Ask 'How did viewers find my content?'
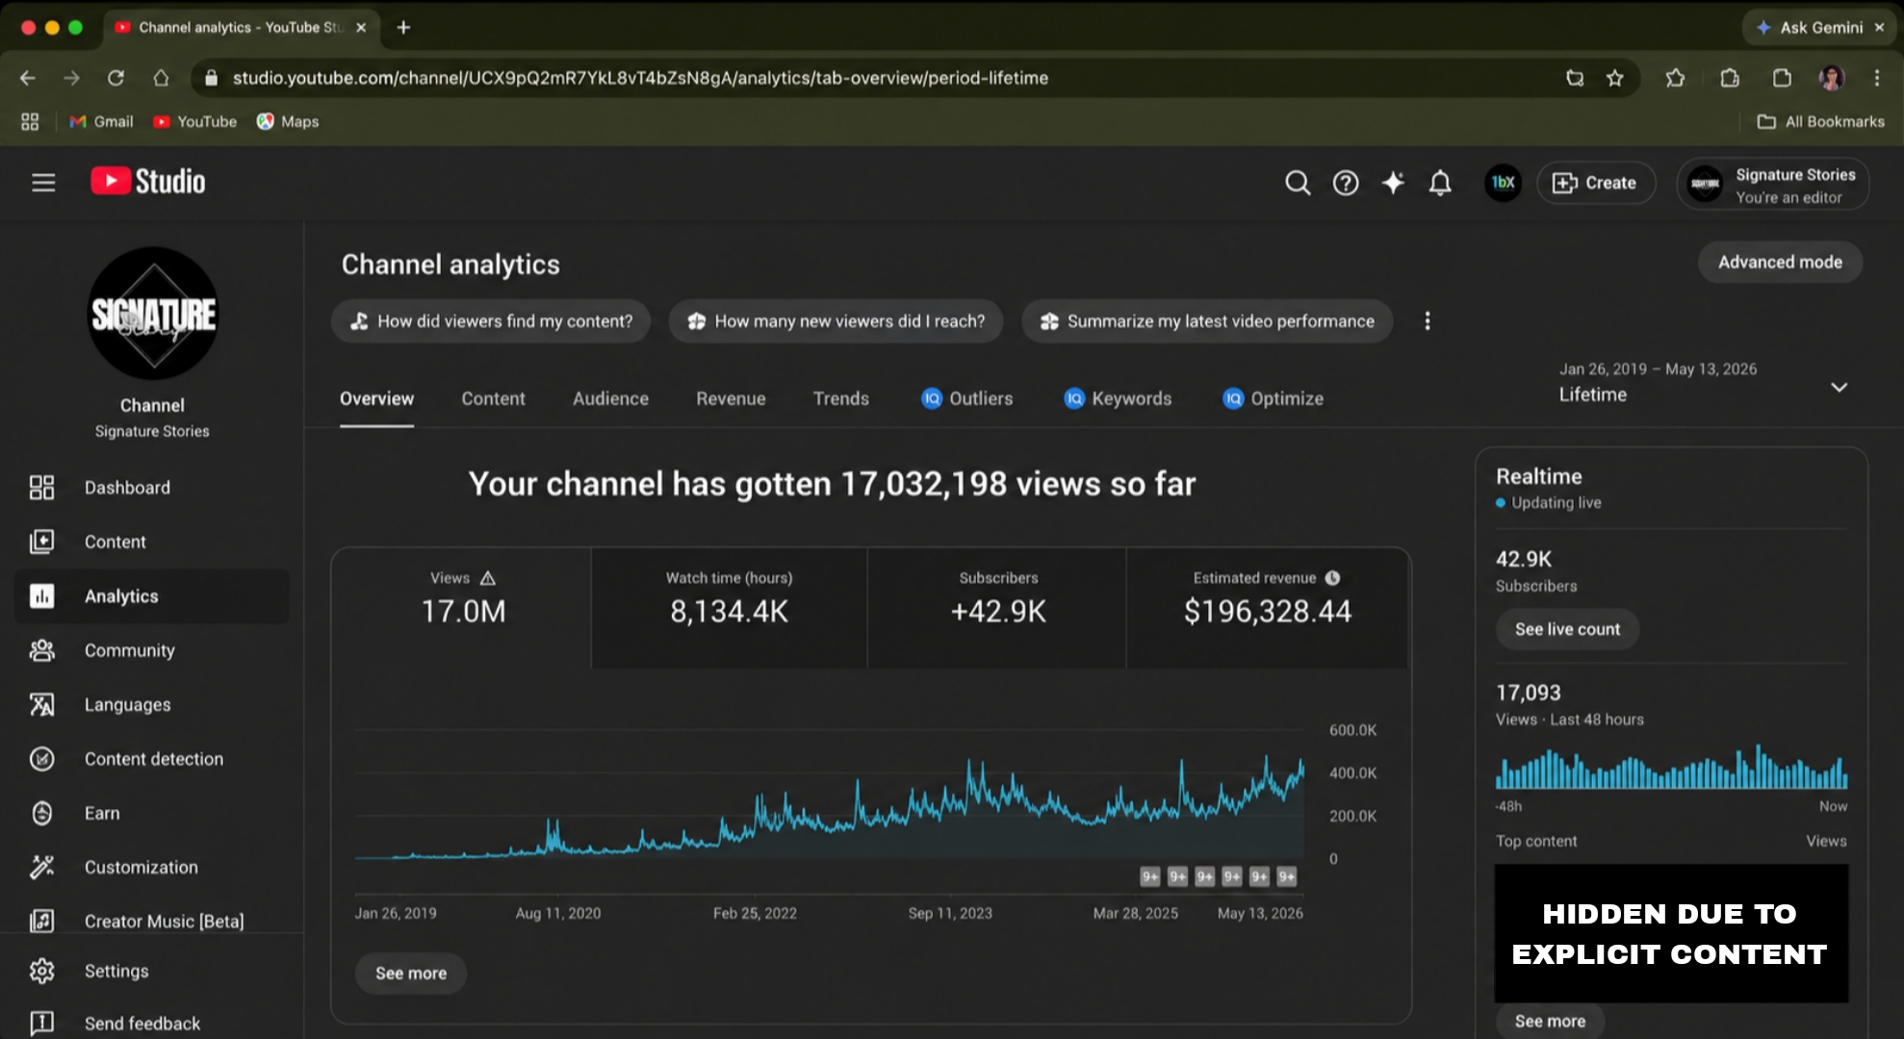Image resolution: width=1904 pixels, height=1039 pixels. tap(491, 321)
